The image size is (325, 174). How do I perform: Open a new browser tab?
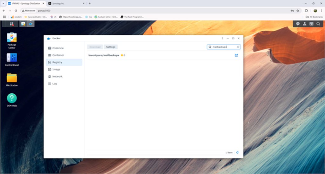[90, 3]
